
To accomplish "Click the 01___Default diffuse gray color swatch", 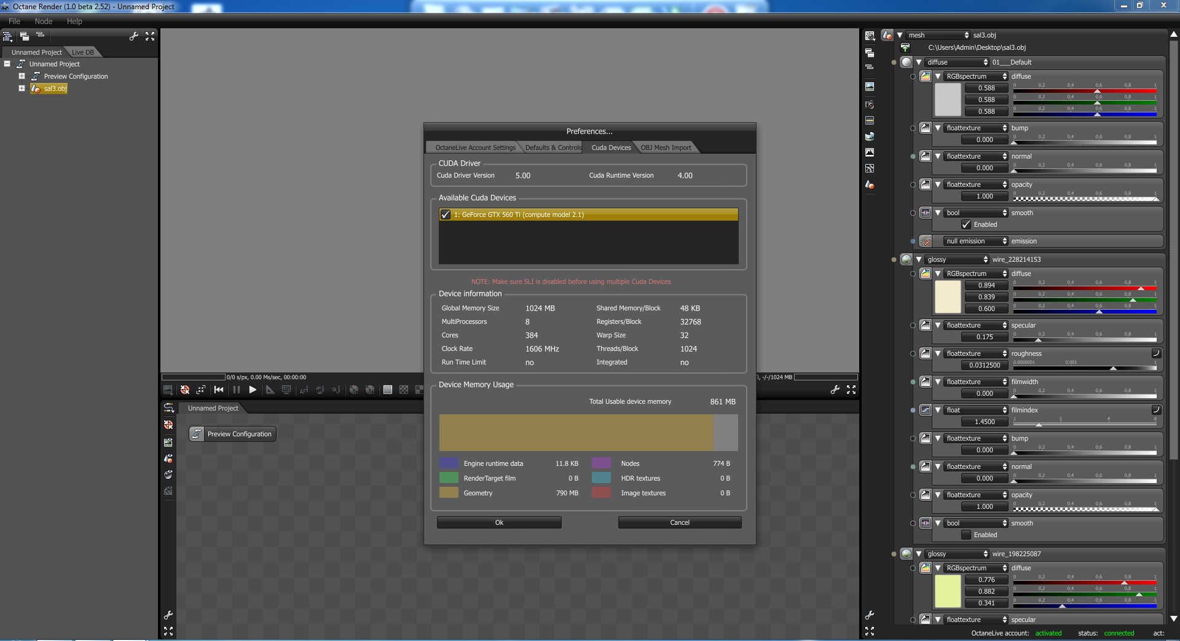I will click(x=948, y=100).
